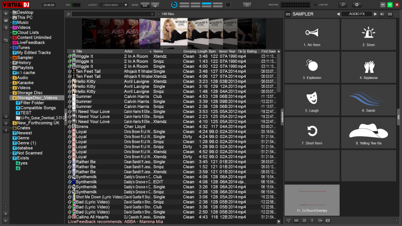The image size is (402, 226).
Task: Toggle the small dot at sampler header right
Action: click(x=396, y=15)
